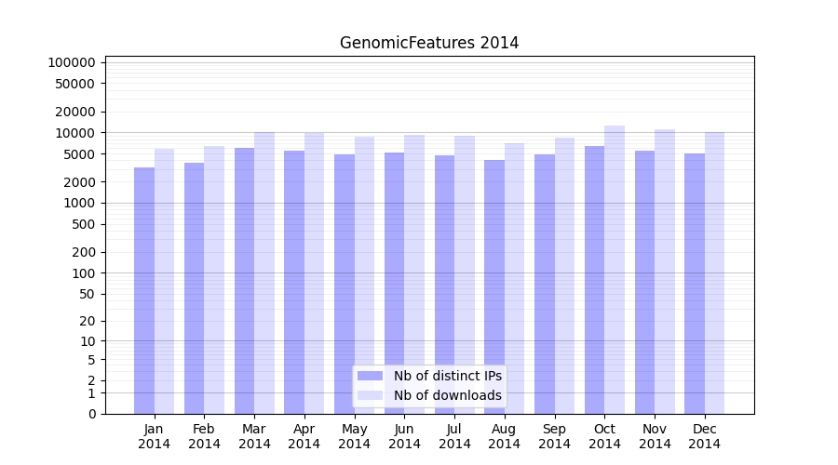This screenshot has width=838, height=465.
Task: Select the 0 y-axis tick label
Action: pyautogui.click(x=91, y=414)
